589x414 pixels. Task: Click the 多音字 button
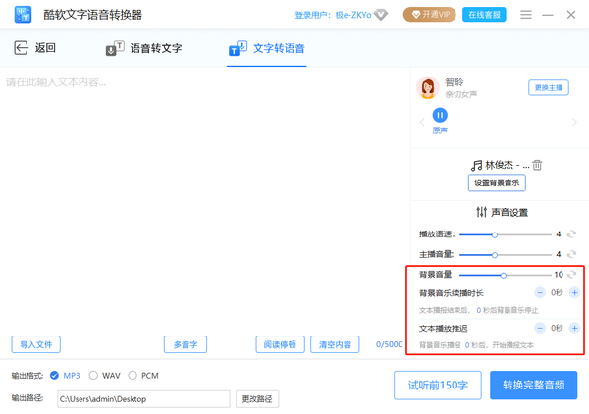click(186, 344)
